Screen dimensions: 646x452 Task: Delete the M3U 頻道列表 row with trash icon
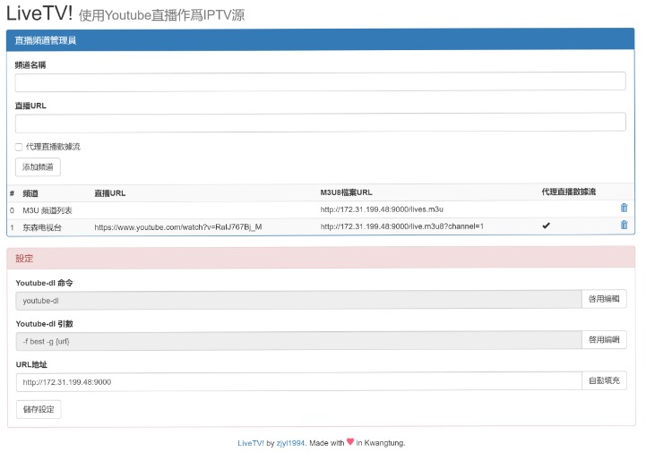click(x=624, y=208)
